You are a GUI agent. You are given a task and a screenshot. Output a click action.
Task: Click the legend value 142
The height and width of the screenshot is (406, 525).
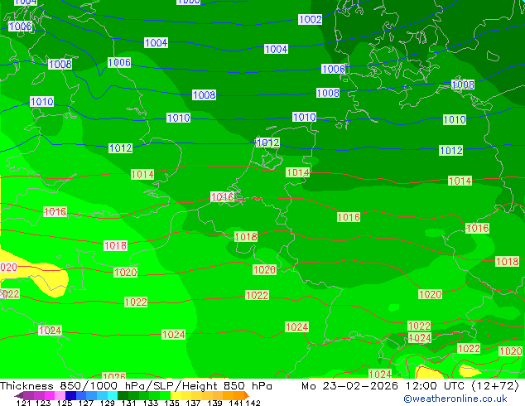(x=253, y=403)
